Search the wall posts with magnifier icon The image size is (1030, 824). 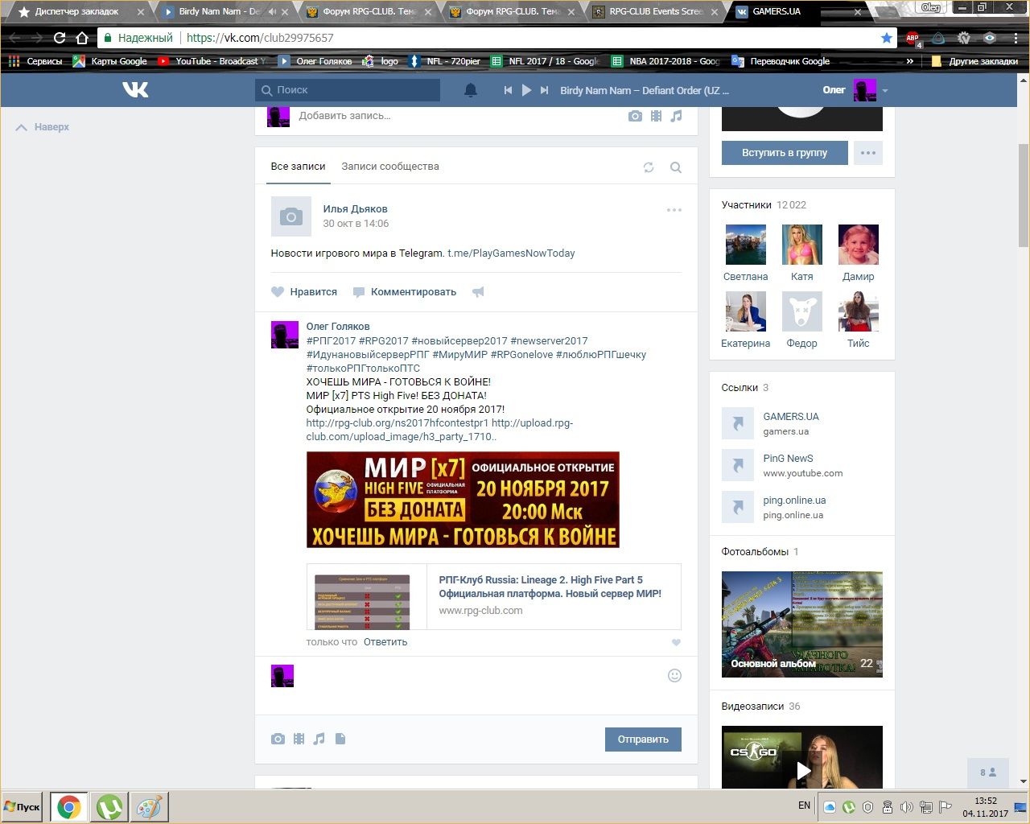coord(676,167)
